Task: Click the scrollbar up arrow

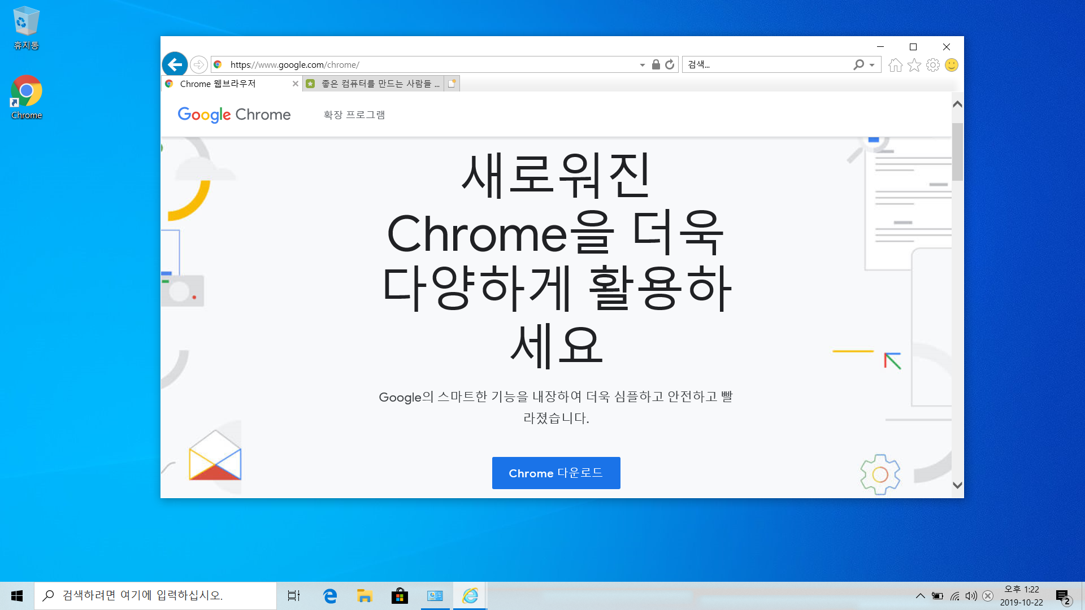Action: coord(957,104)
